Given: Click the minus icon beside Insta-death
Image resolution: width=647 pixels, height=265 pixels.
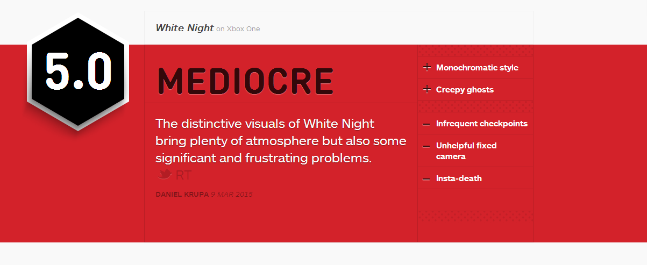Looking at the screenshot, I should (426, 179).
